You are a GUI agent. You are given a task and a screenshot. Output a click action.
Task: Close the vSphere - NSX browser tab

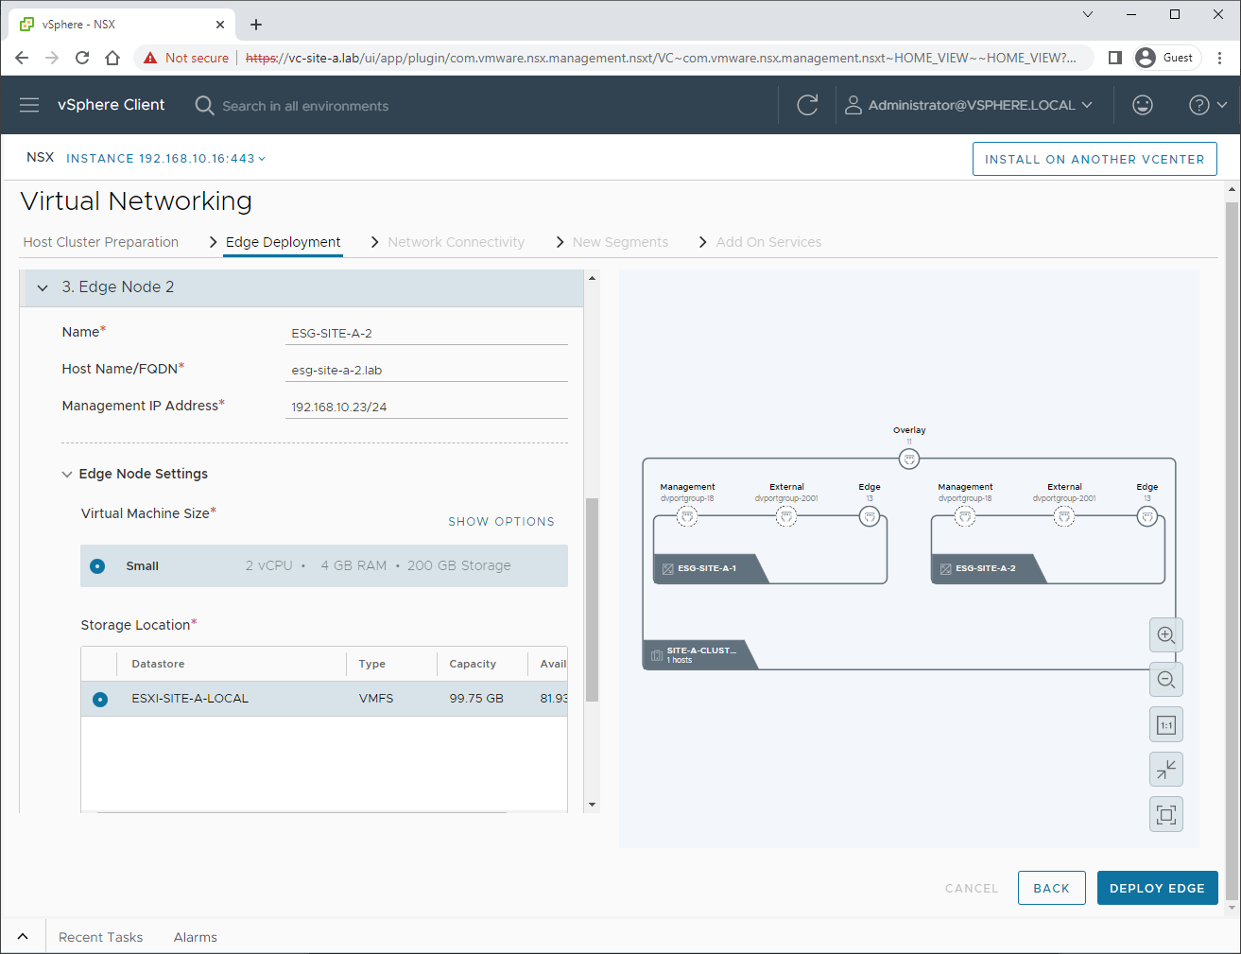coord(220,25)
